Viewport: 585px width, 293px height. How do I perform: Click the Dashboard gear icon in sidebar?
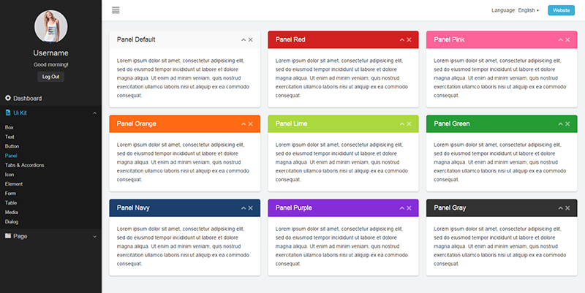(x=8, y=98)
